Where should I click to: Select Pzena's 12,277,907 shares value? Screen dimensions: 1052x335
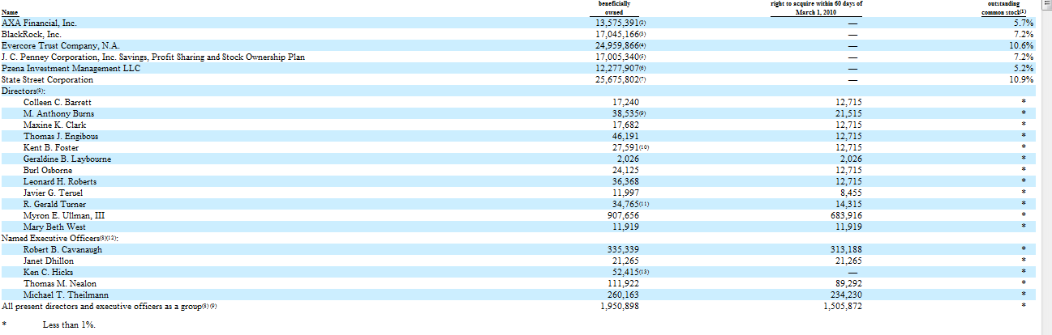click(x=621, y=69)
